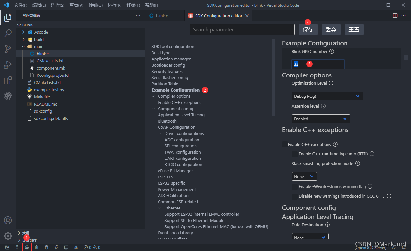Screen dimensions: 411x251
Task: Open the Assertion level Enabled dropdown
Action: tap(321, 119)
